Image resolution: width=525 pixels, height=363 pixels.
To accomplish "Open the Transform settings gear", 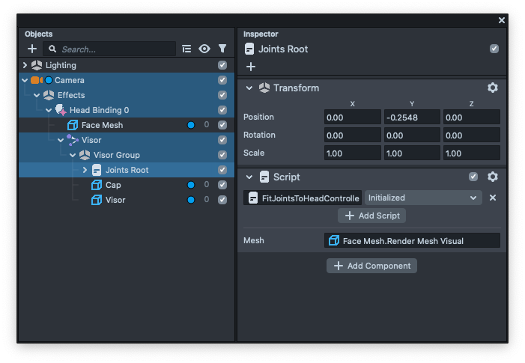I will [492, 88].
